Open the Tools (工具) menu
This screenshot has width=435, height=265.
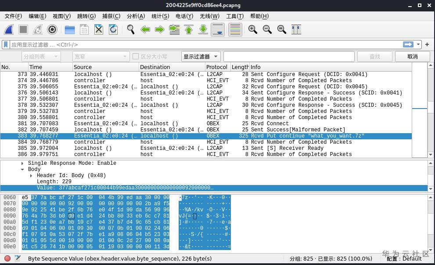coord(235,16)
